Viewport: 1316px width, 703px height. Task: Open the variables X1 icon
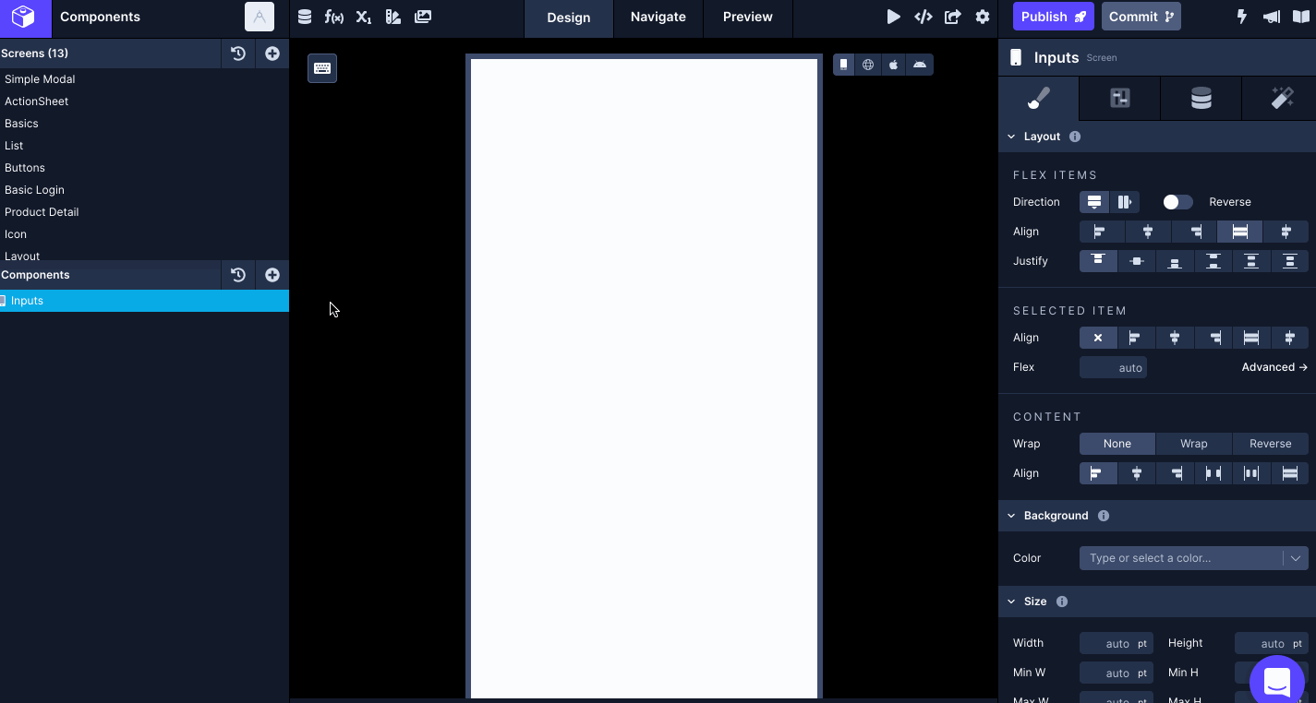click(x=364, y=17)
